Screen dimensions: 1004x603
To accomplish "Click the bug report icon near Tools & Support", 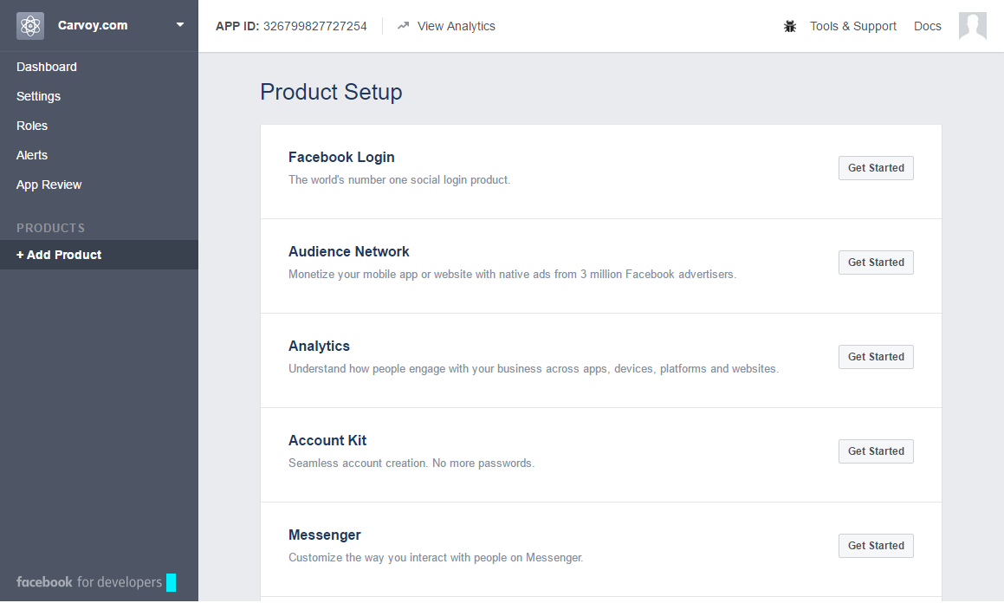I will 789,26.
